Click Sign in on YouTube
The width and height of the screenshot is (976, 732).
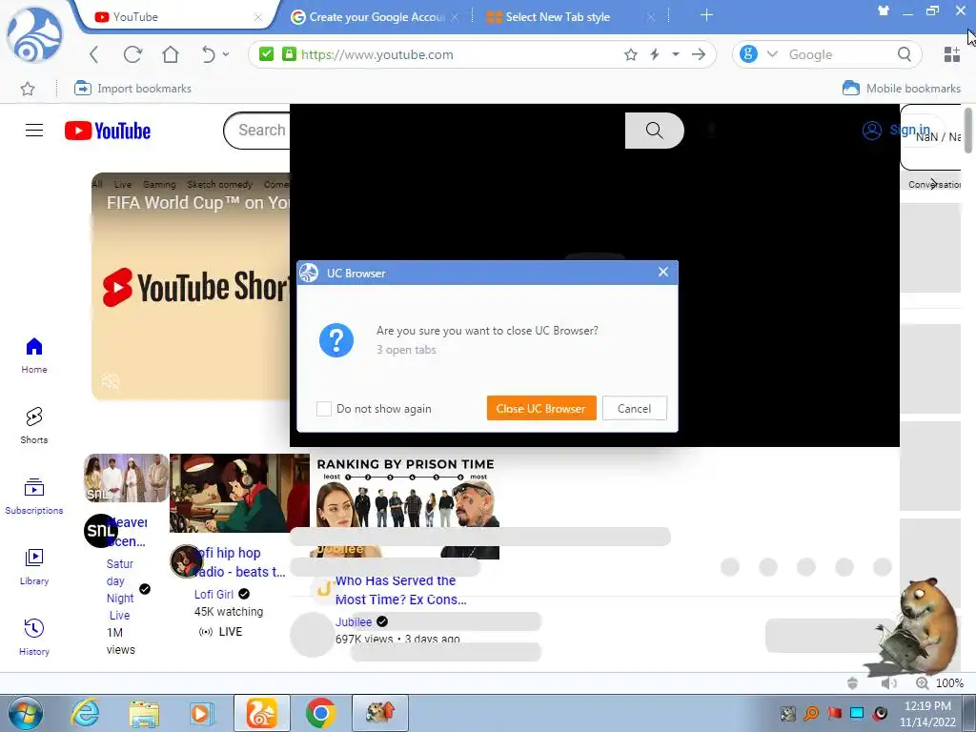coord(896,130)
